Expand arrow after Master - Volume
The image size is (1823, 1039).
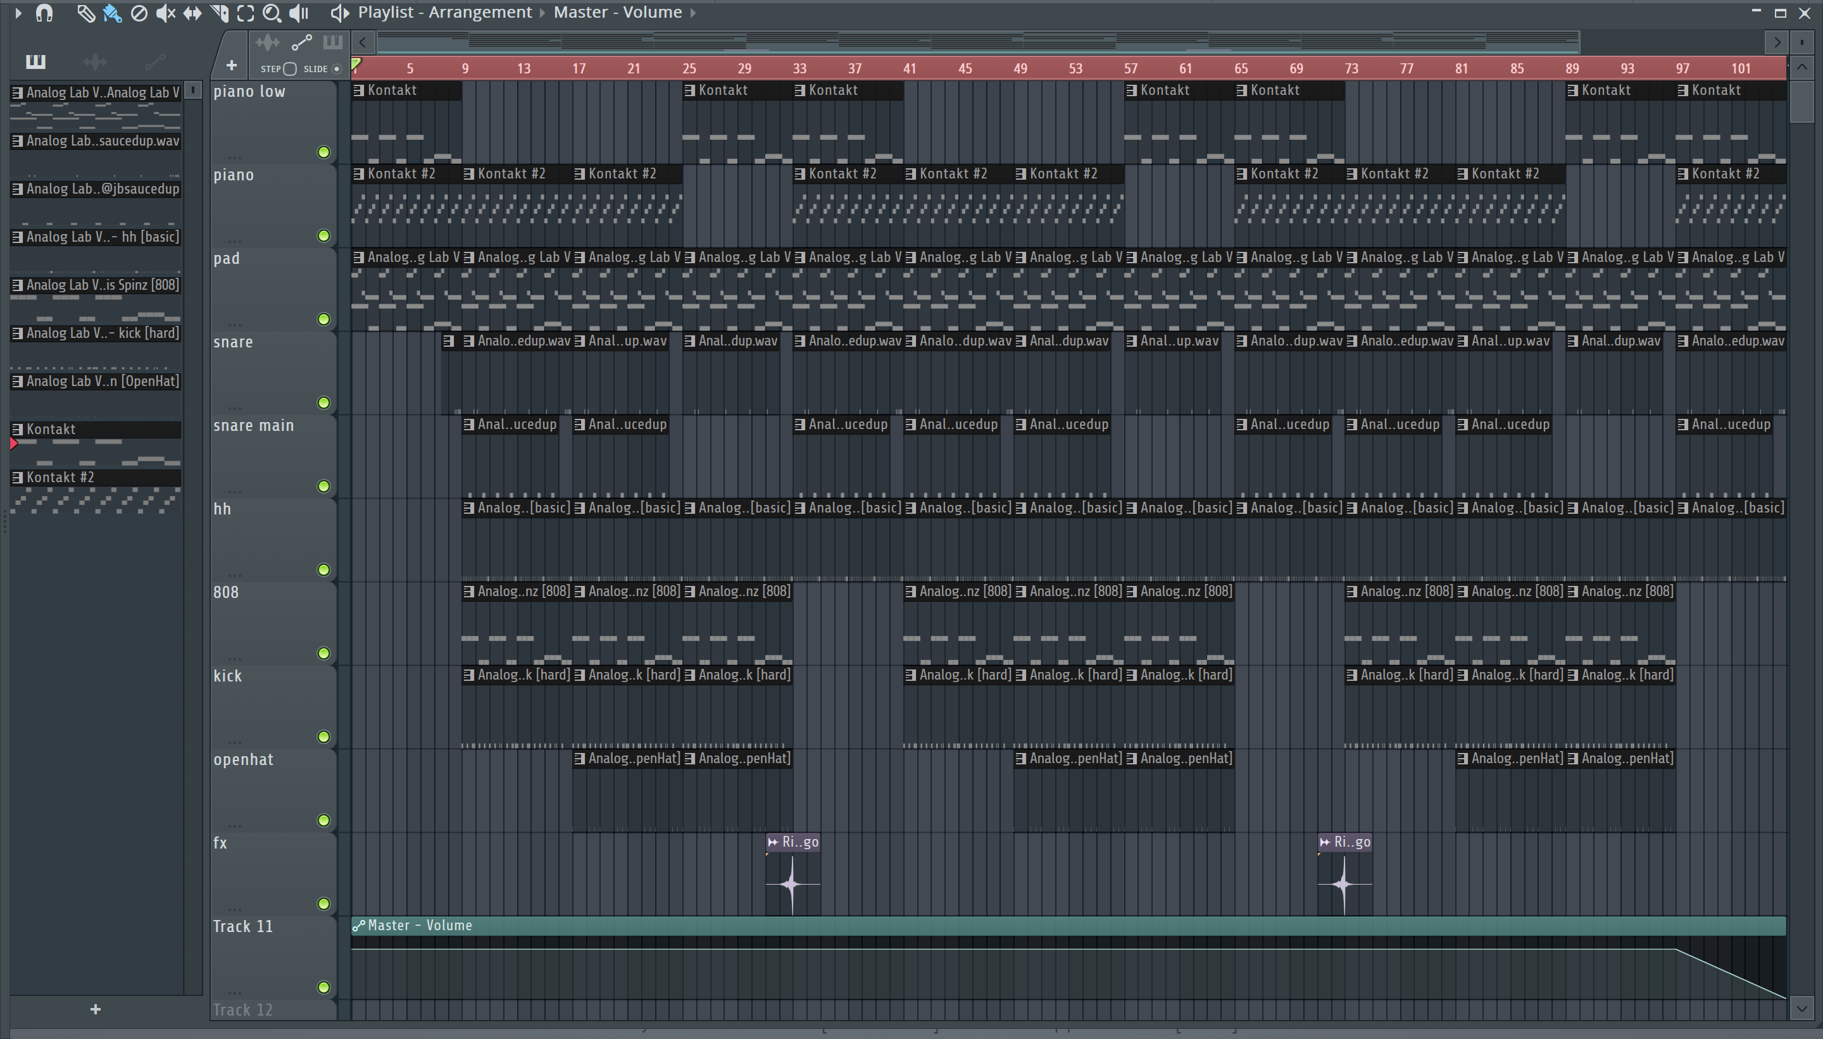tap(692, 13)
